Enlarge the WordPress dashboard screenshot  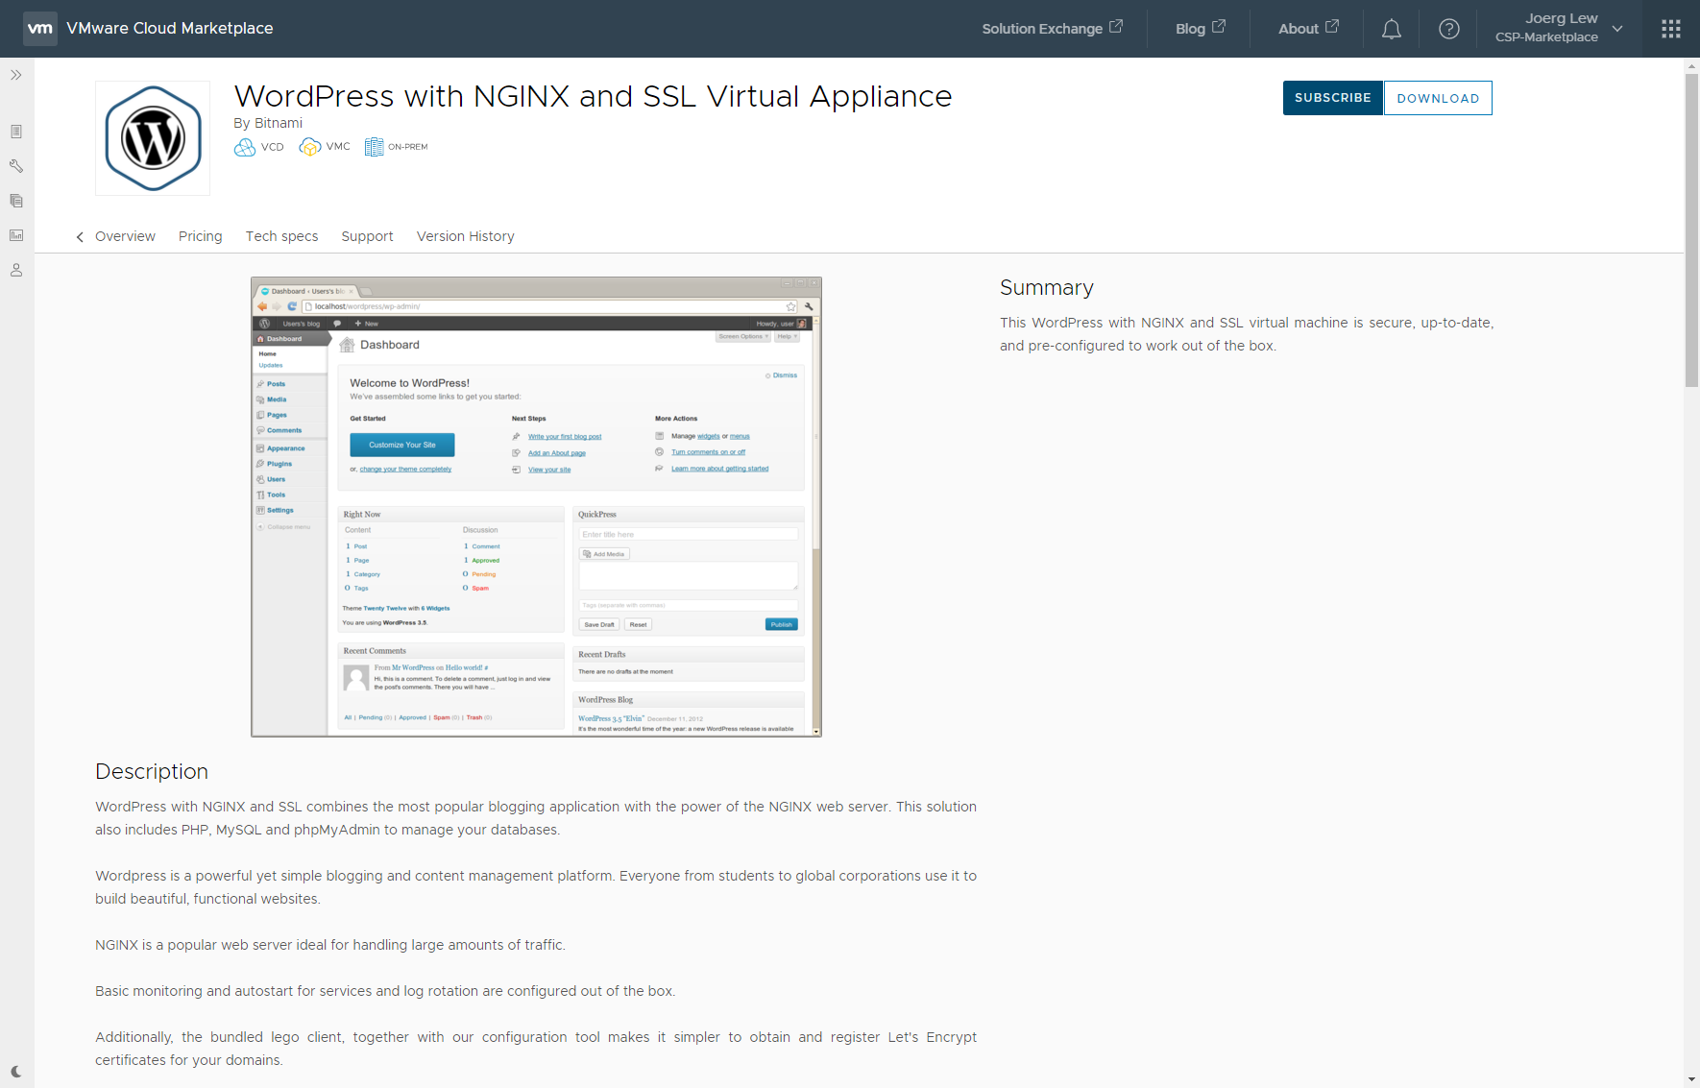click(x=536, y=507)
